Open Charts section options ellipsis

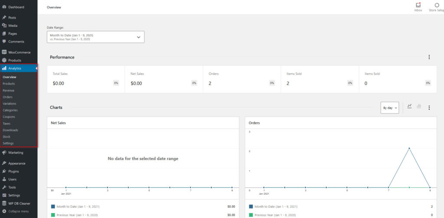point(429,107)
